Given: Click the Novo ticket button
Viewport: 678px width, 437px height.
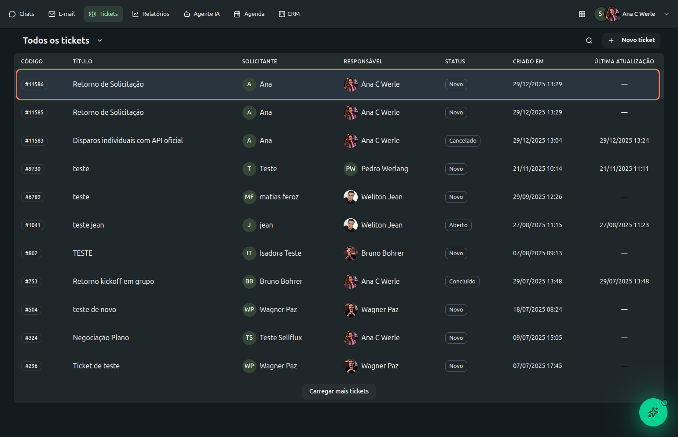Looking at the screenshot, I should (x=631, y=40).
